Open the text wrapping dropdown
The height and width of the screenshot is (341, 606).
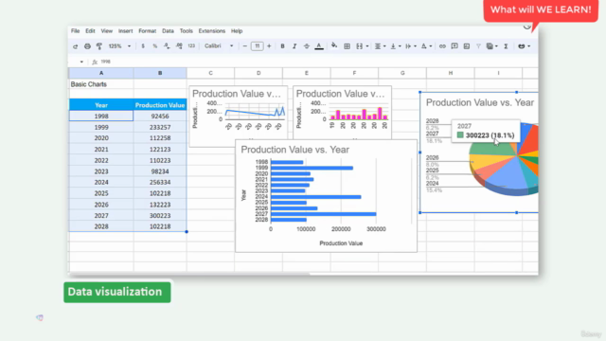click(410, 46)
